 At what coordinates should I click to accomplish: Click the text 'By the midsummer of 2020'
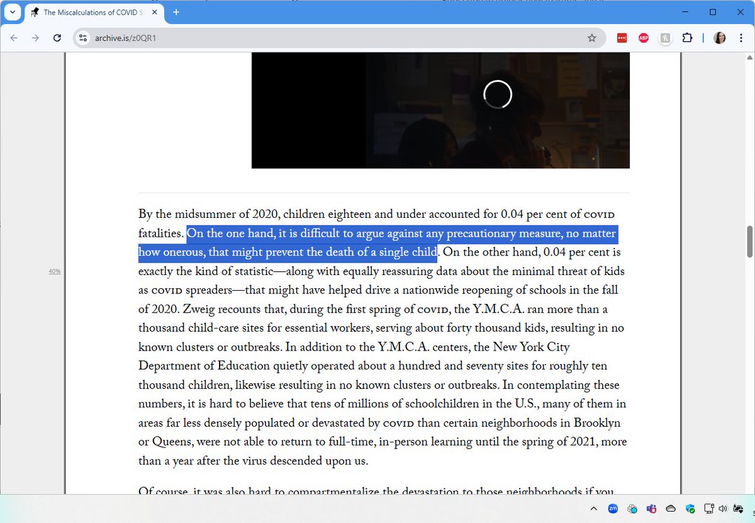click(x=208, y=214)
